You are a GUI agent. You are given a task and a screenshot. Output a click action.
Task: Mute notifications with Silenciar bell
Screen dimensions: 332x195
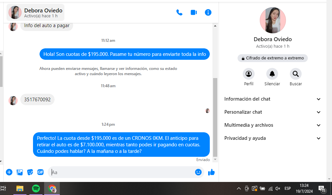pyautogui.click(x=272, y=74)
